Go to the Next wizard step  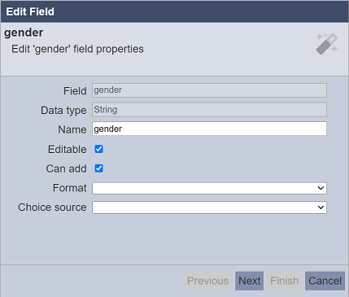(x=249, y=281)
